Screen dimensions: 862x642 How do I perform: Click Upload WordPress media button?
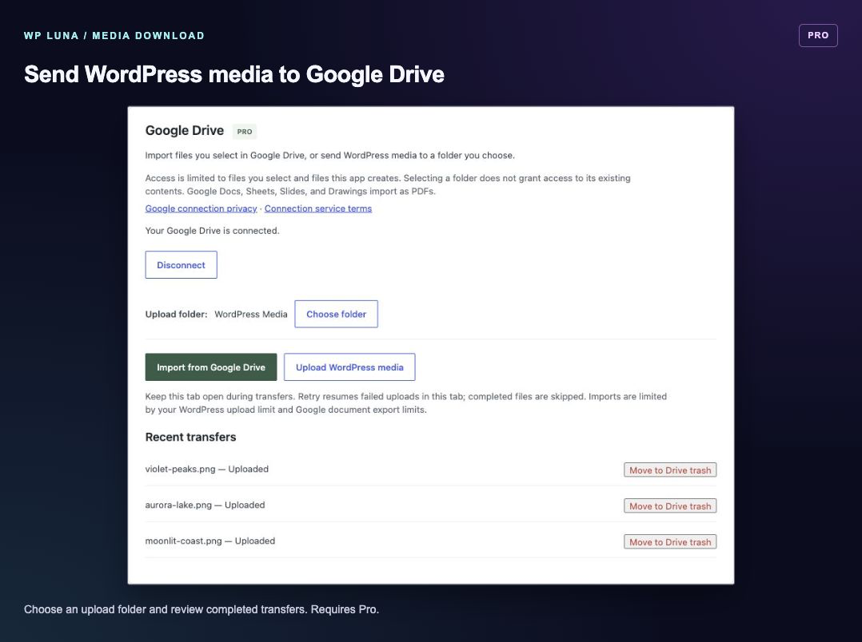(349, 367)
